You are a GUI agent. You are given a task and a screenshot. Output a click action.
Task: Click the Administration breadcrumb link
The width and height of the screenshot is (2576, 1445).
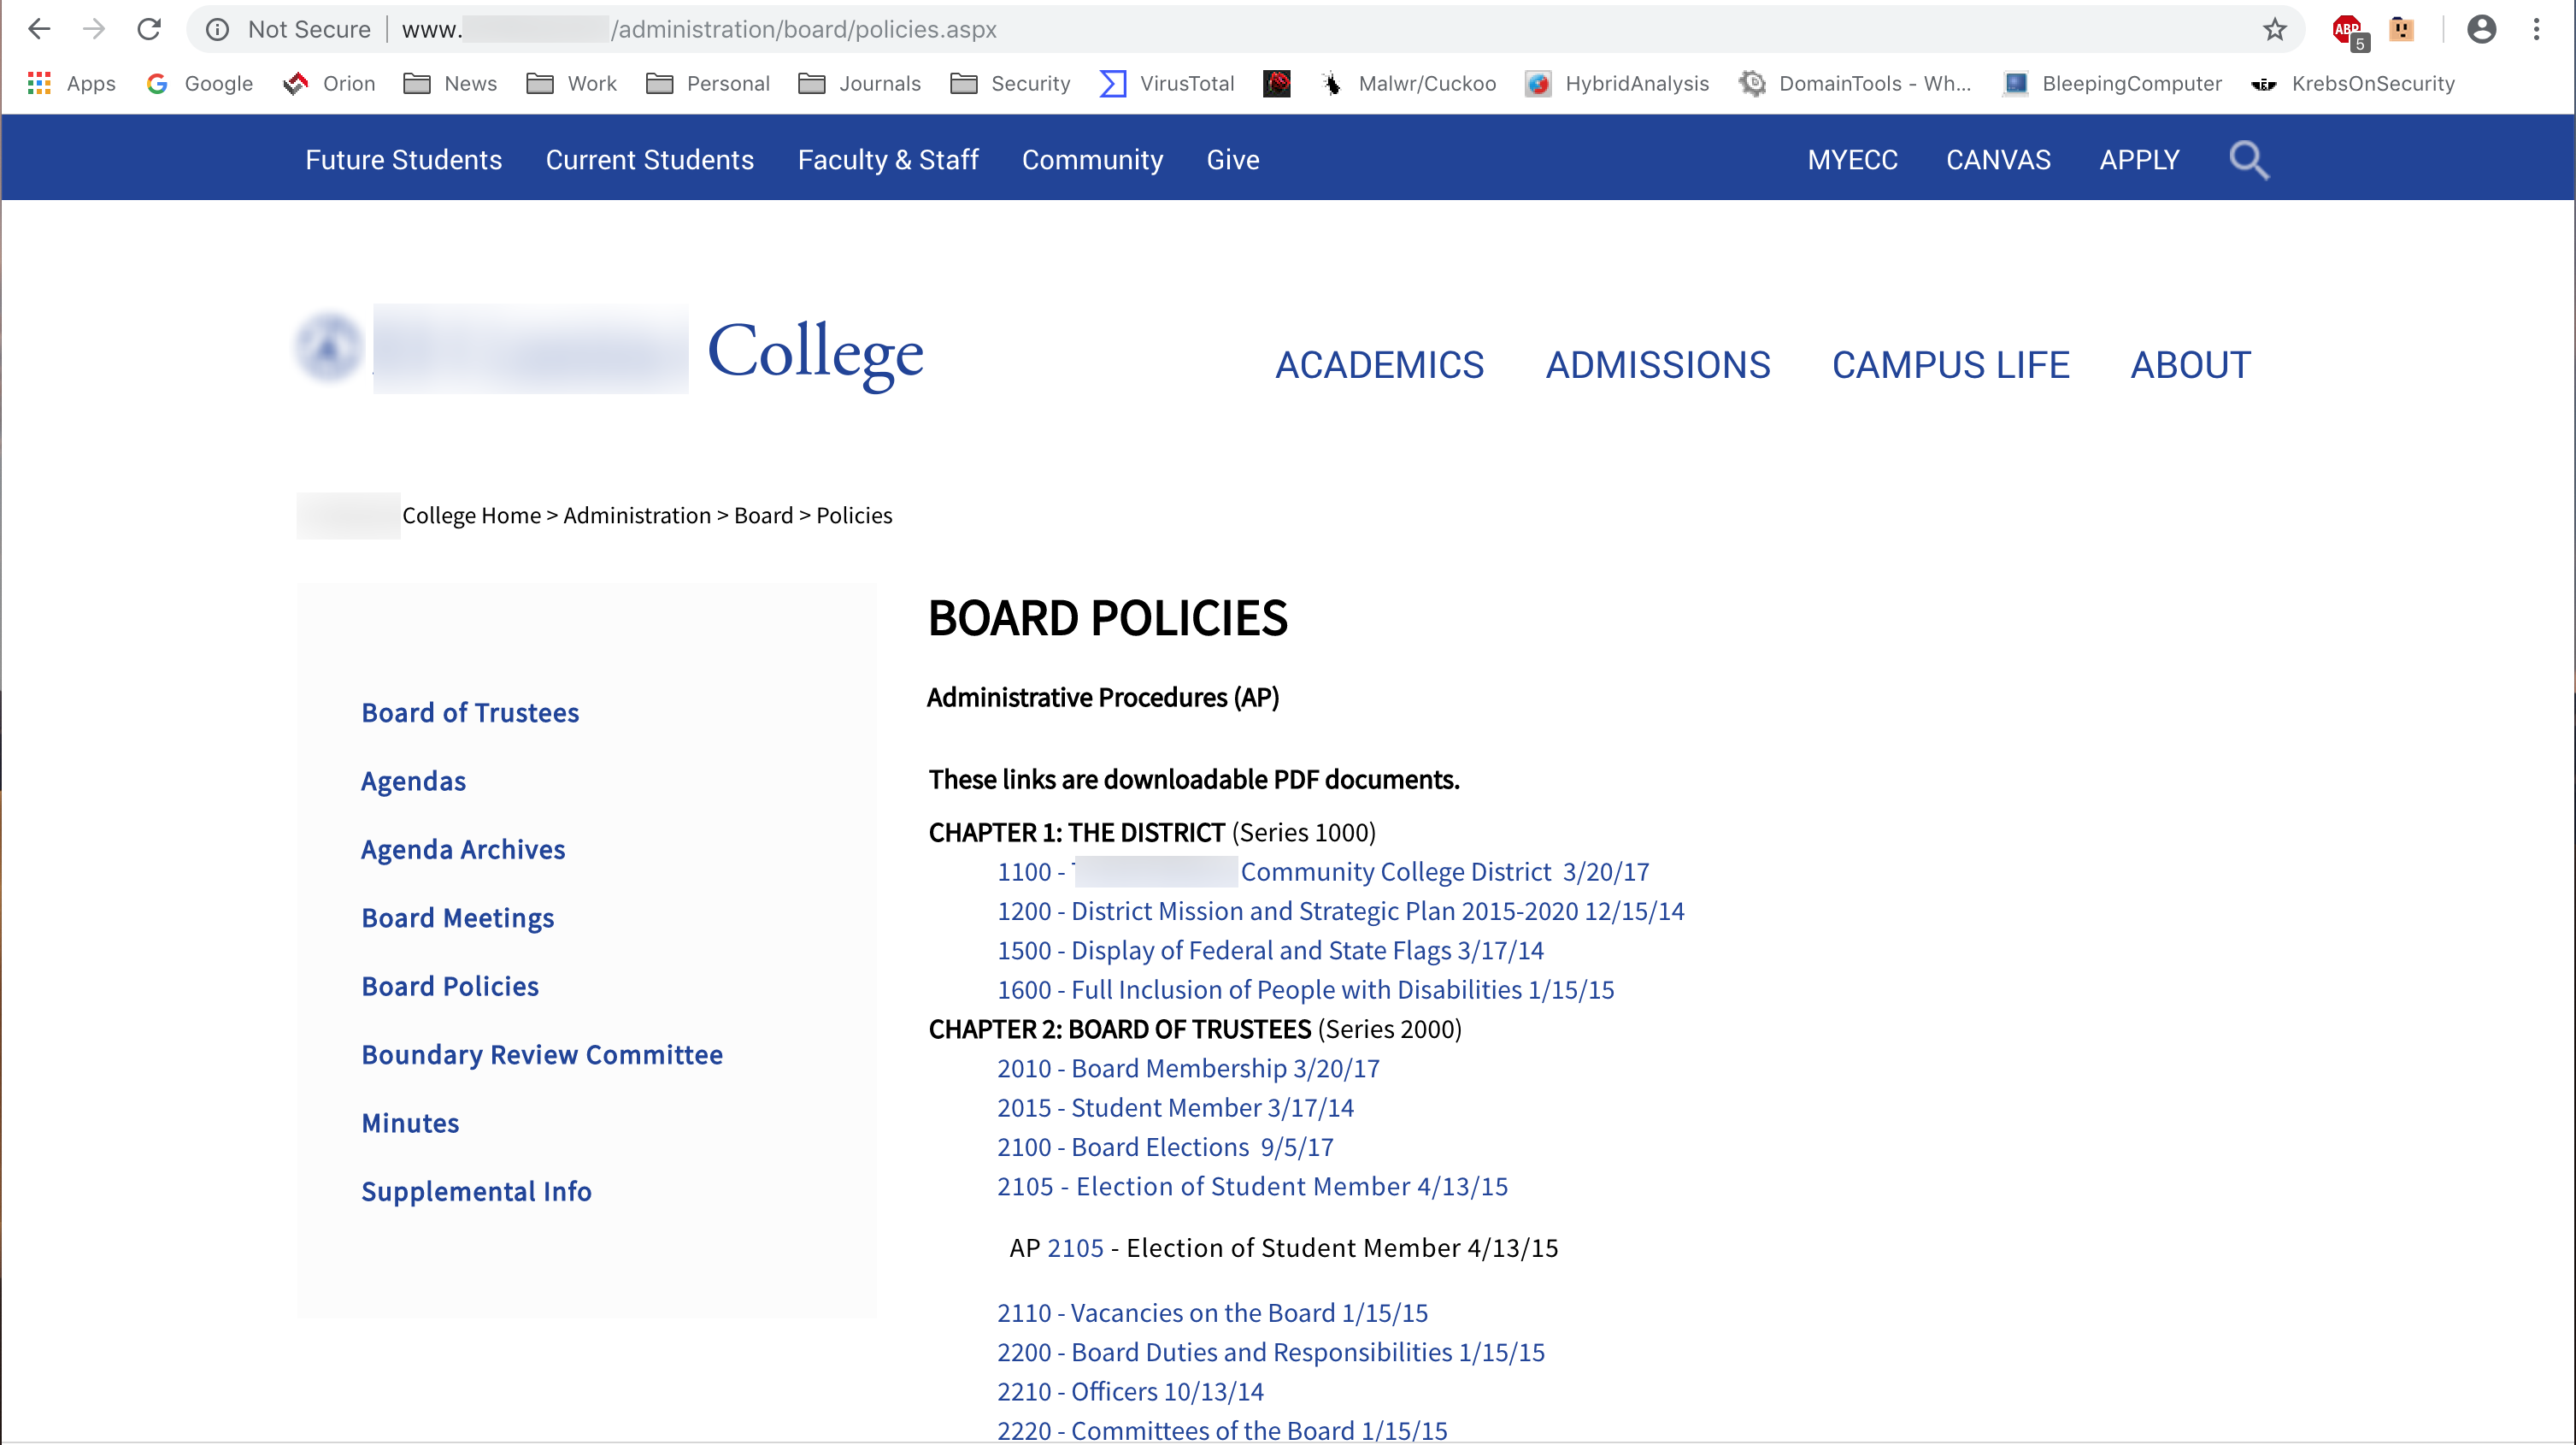(x=636, y=516)
